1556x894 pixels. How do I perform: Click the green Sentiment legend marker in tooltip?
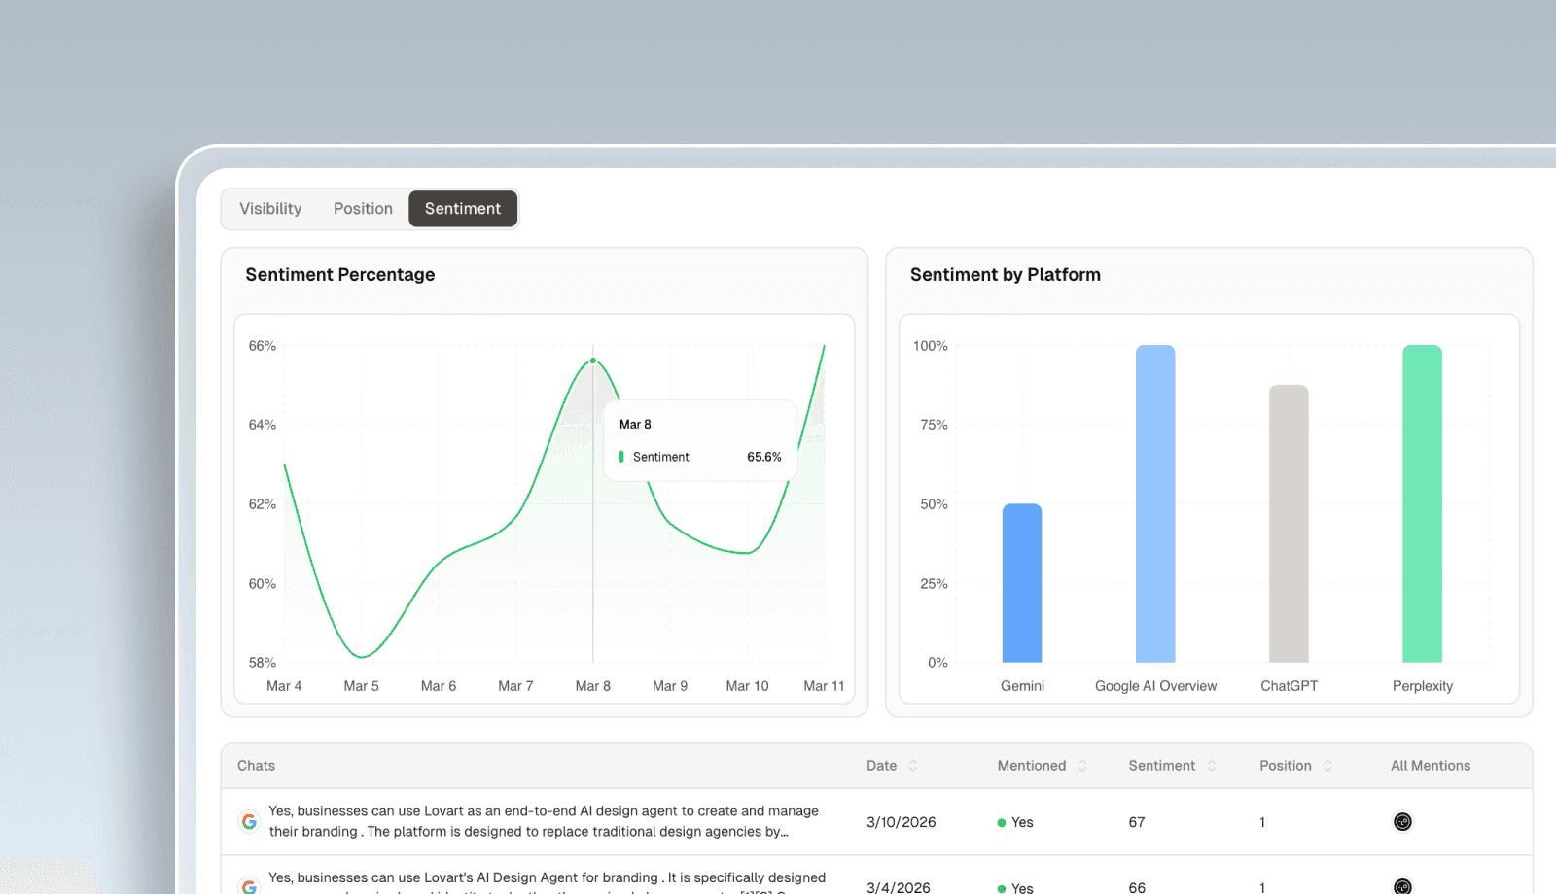tap(621, 457)
